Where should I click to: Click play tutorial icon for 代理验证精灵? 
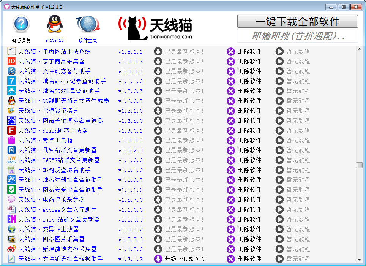click(279, 111)
